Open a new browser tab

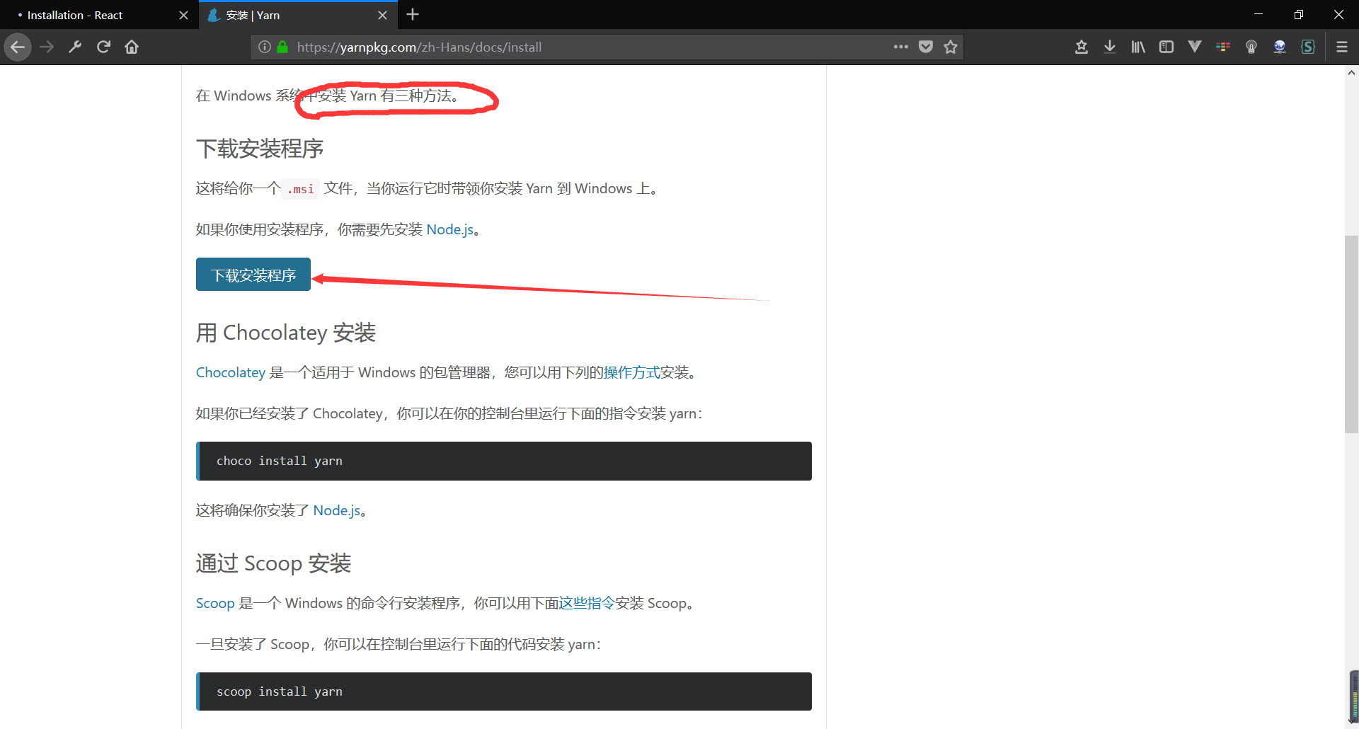coord(413,15)
